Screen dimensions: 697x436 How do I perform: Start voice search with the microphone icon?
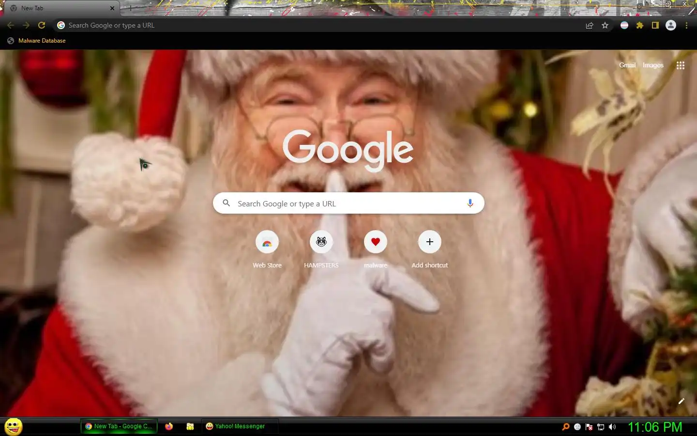470,203
